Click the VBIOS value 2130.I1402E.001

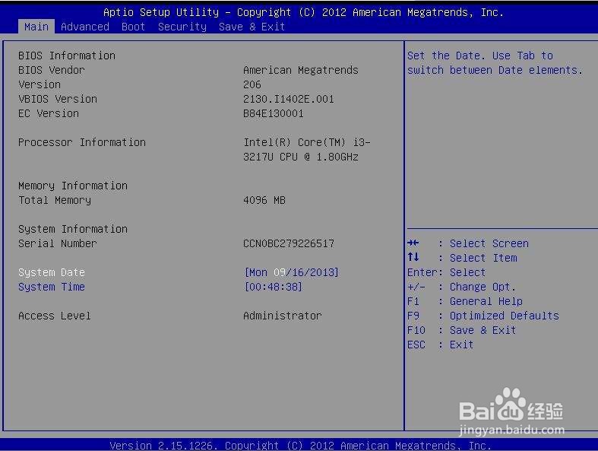point(288,99)
